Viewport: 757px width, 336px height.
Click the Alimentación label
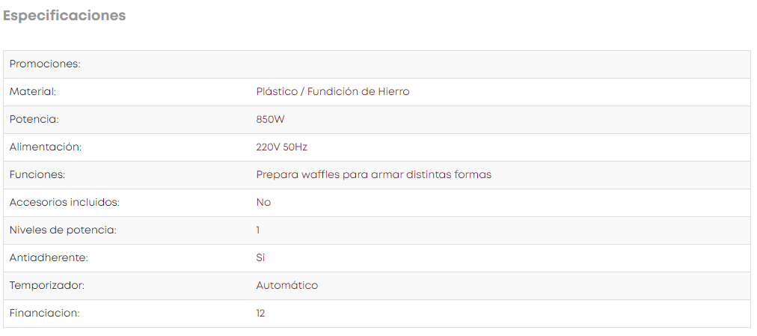[x=46, y=147]
